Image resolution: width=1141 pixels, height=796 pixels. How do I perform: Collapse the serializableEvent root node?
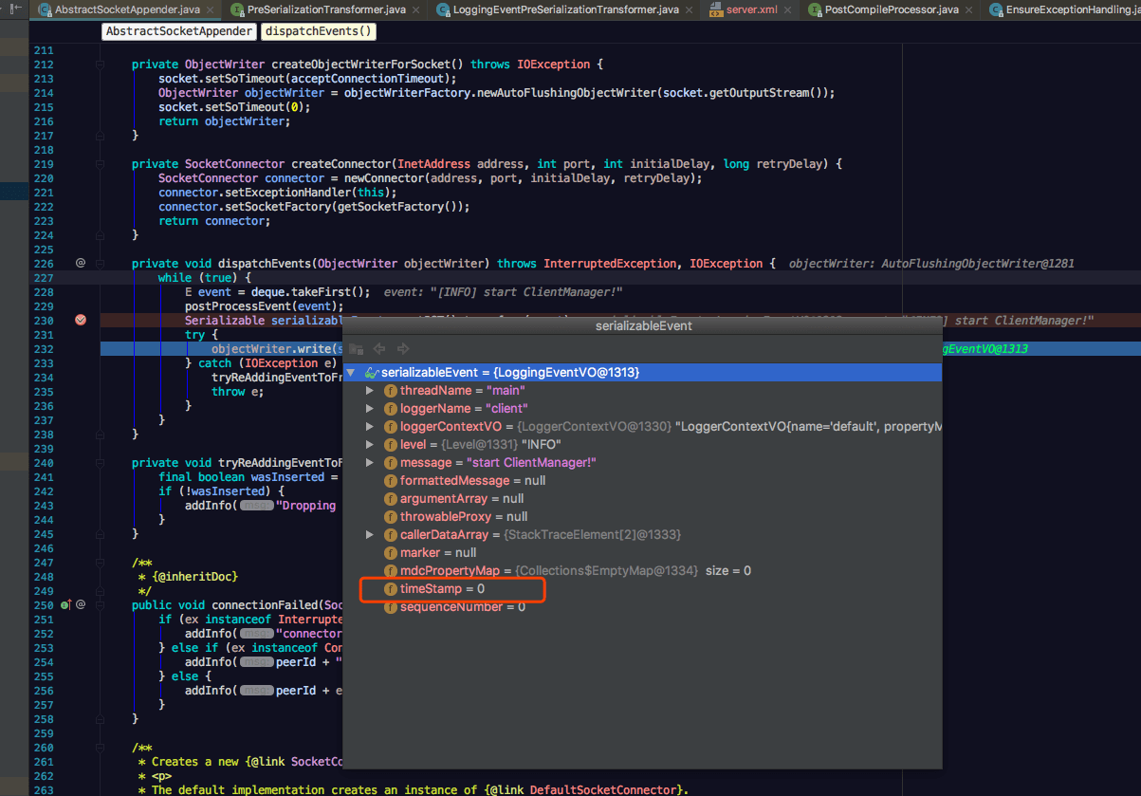pos(351,372)
